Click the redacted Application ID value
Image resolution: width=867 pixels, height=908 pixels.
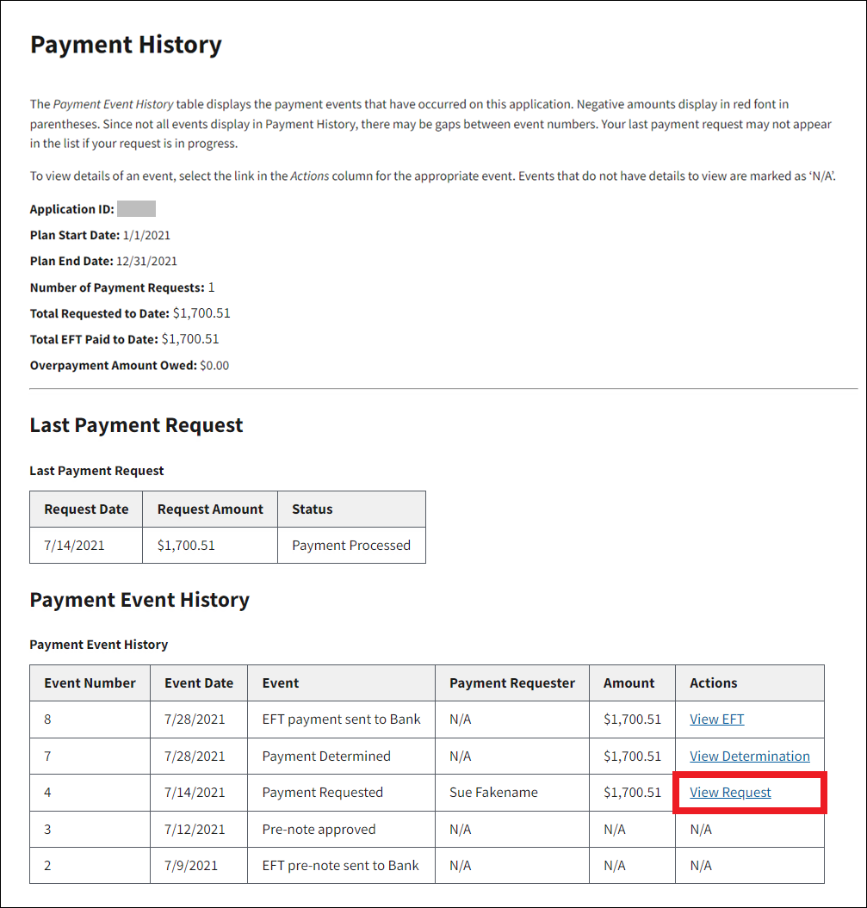pos(136,209)
